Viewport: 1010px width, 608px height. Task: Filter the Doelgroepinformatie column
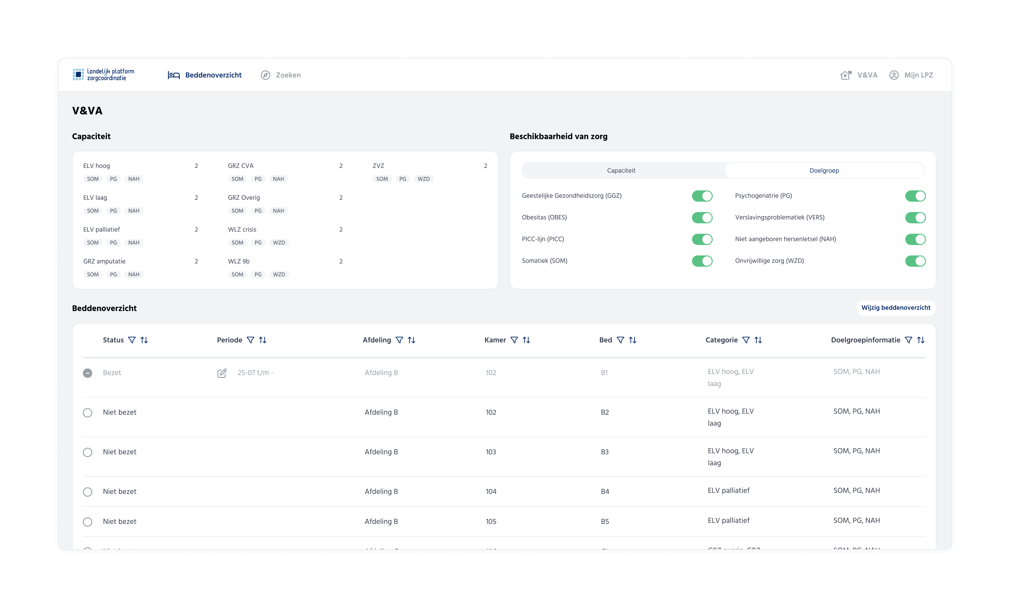pyautogui.click(x=908, y=340)
